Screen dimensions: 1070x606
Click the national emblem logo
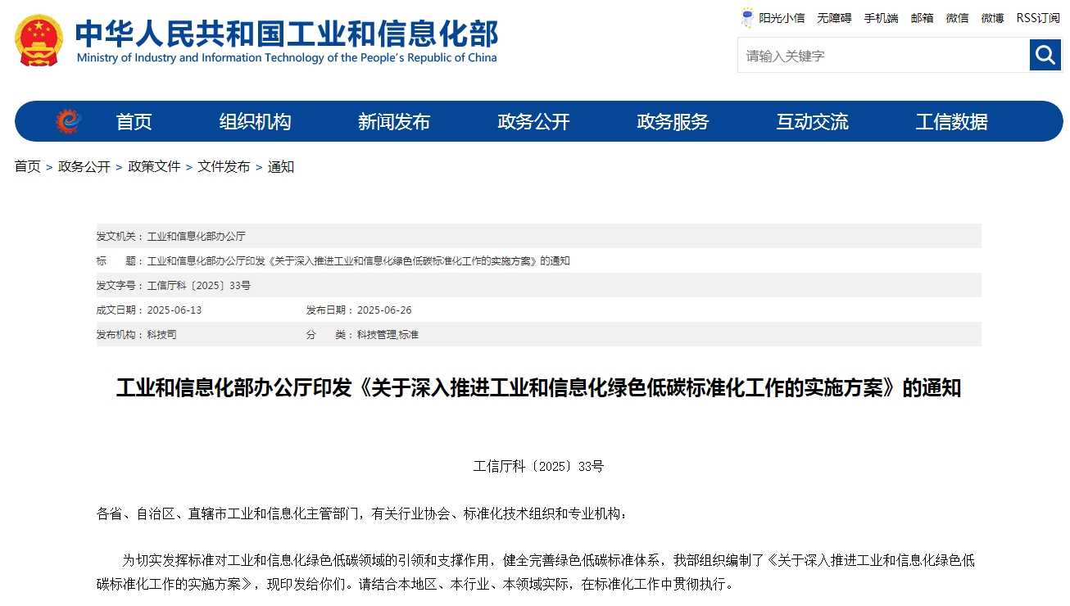coord(39,41)
